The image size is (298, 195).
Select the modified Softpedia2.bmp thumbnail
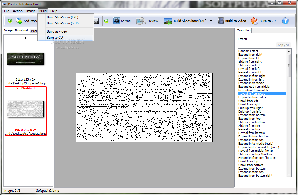26,111
